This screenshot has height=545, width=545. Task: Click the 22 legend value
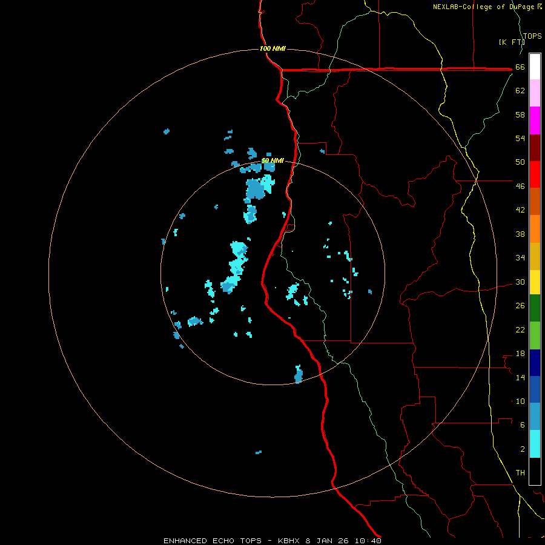[x=520, y=329]
